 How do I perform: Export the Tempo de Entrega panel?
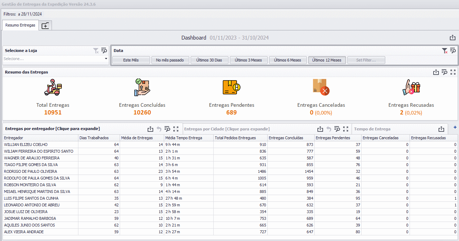[441, 129]
